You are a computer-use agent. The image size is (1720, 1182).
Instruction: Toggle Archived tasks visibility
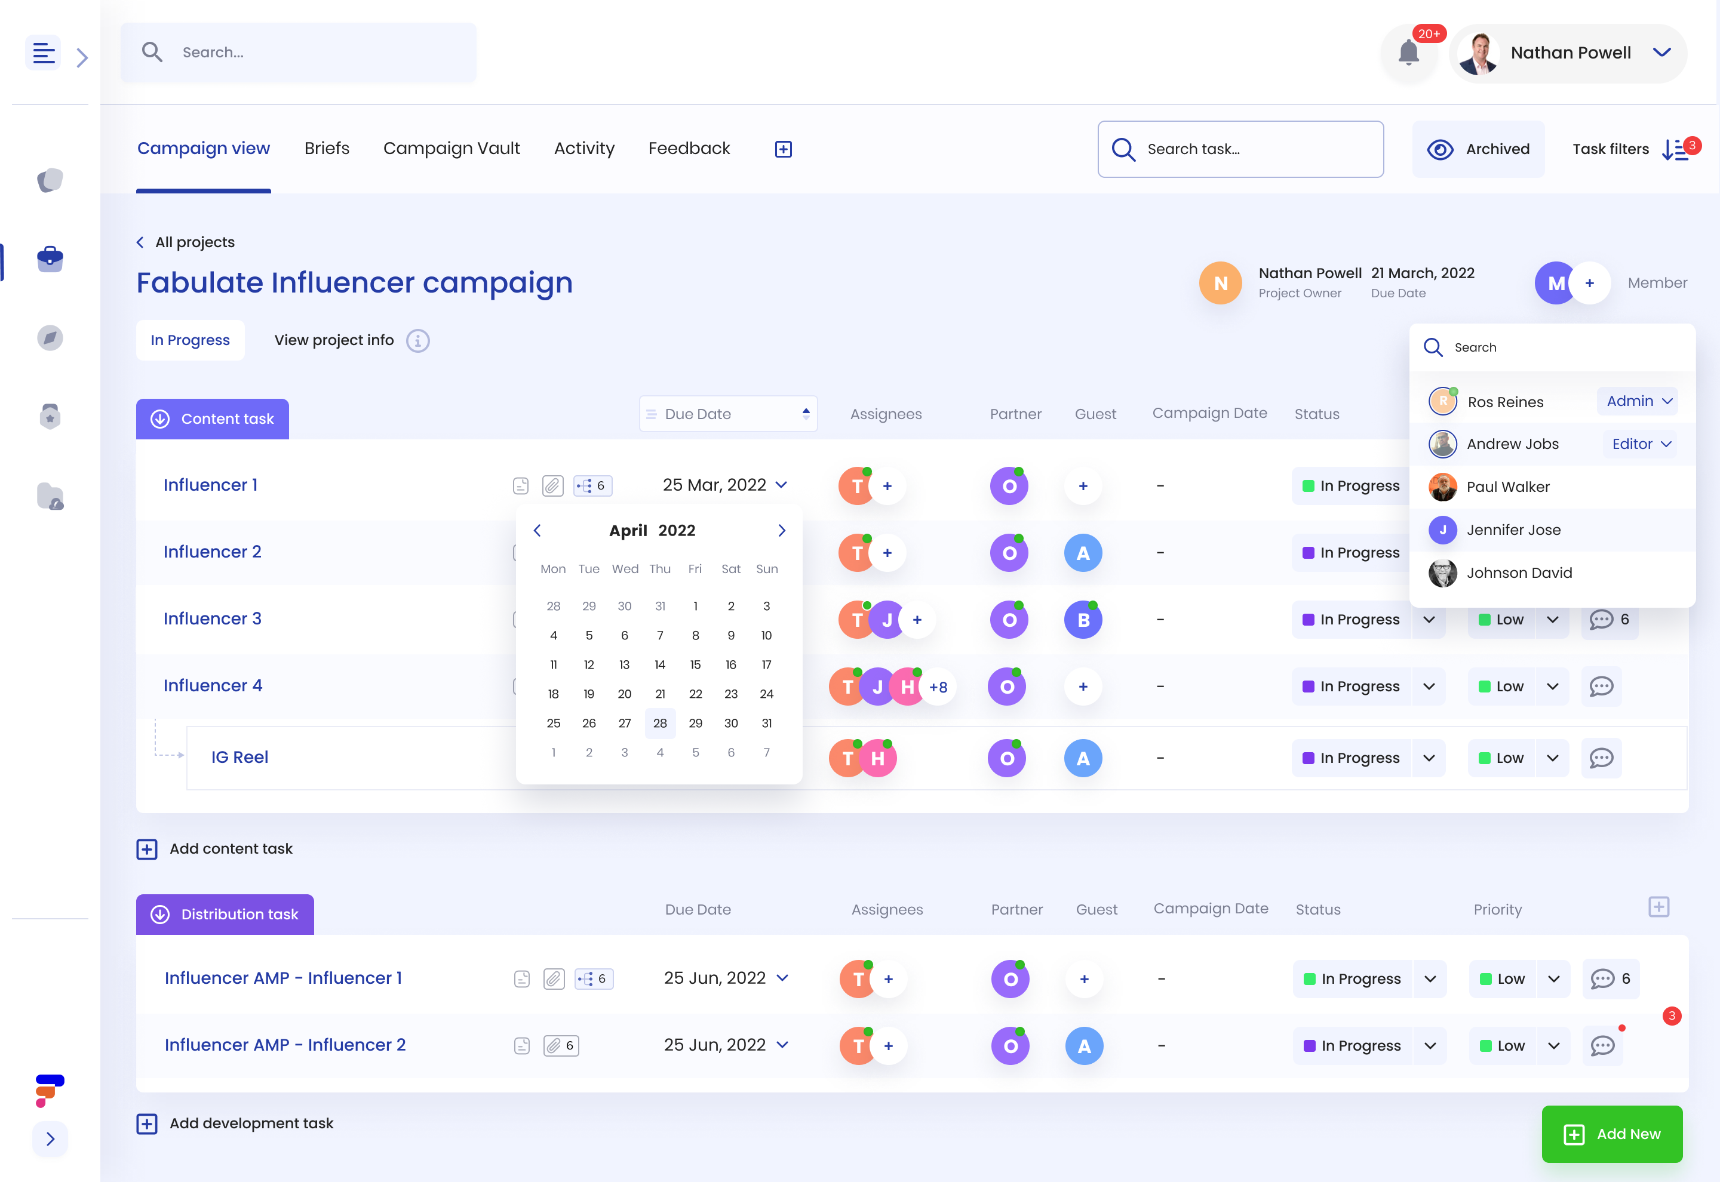click(x=1478, y=149)
